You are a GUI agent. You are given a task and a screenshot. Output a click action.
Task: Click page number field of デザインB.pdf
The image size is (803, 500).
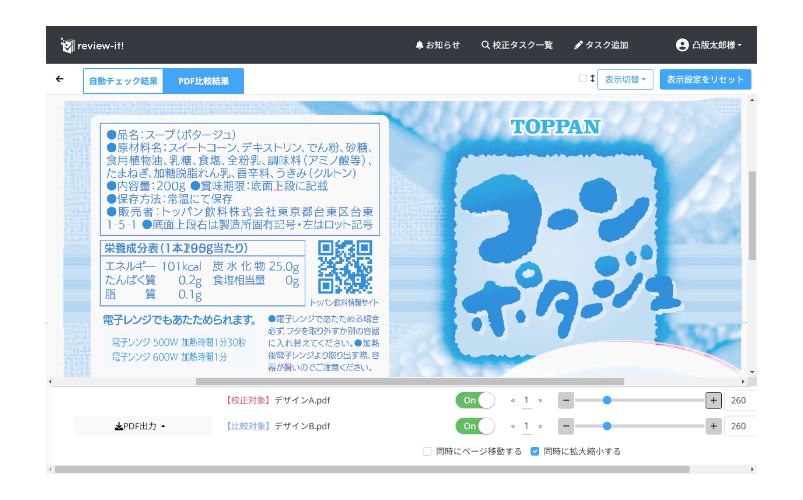point(526,426)
